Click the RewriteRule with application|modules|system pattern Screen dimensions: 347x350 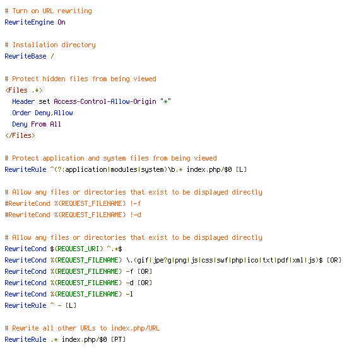pos(126,169)
